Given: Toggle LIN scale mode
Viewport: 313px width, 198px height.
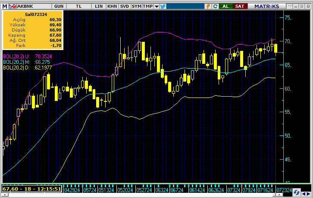Looking at the screenshot, I should [x=99, y=6].
